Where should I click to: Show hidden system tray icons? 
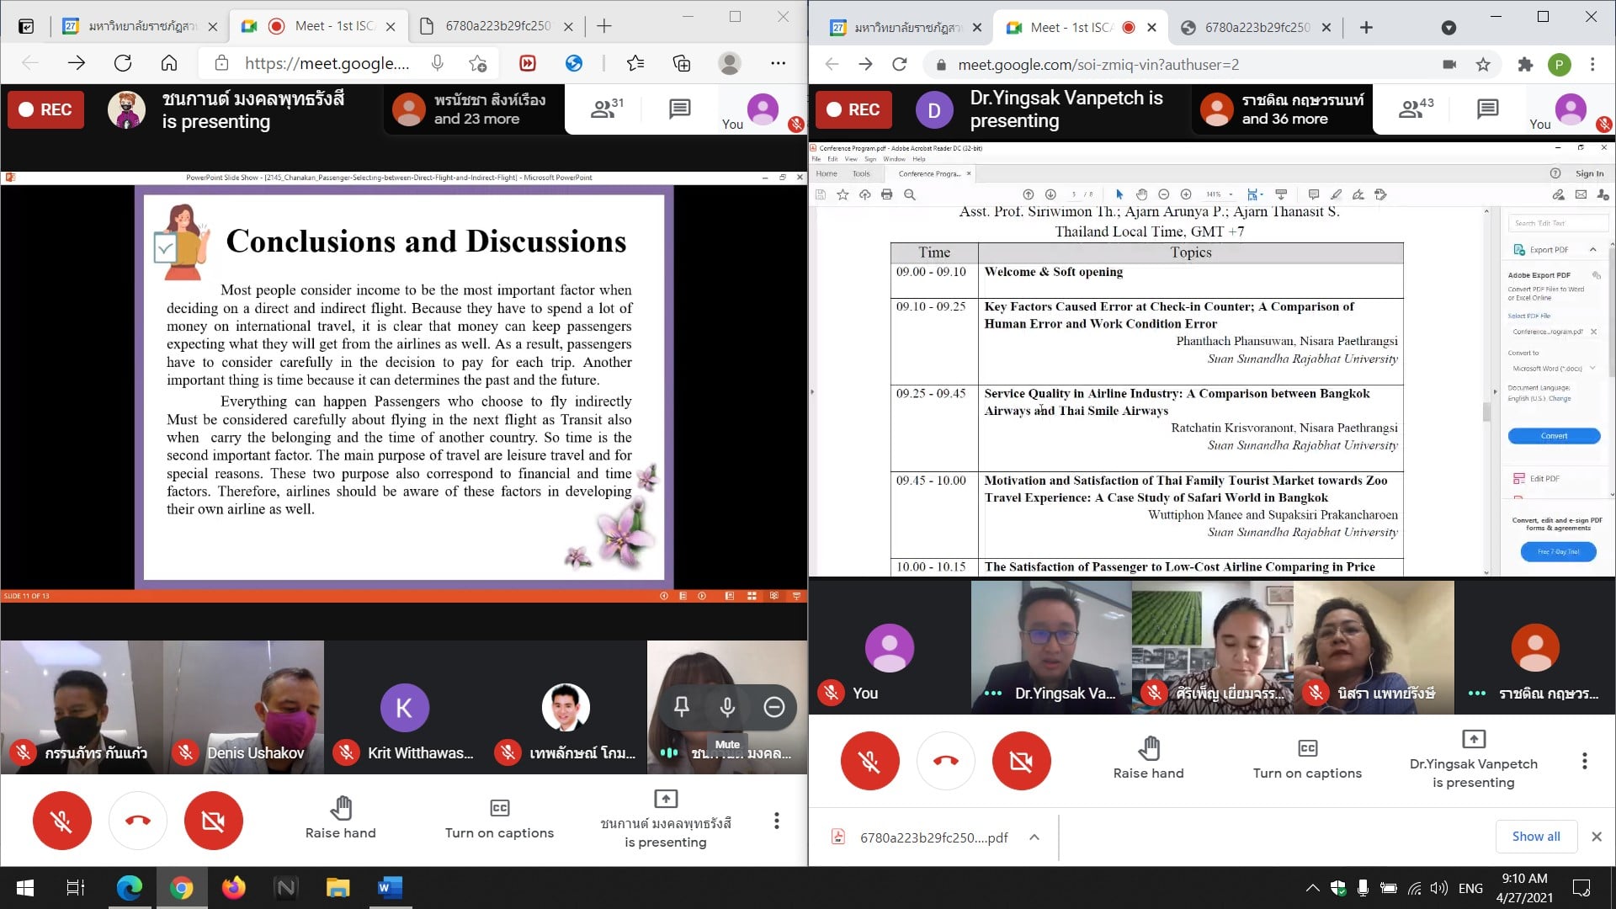tap(1312, 887)
